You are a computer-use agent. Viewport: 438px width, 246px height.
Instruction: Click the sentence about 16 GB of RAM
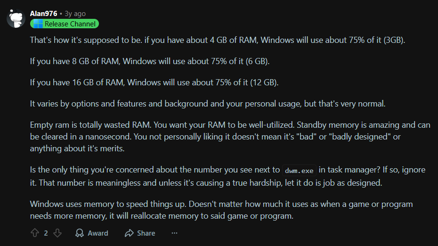click(154, 82)
